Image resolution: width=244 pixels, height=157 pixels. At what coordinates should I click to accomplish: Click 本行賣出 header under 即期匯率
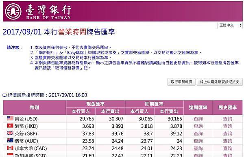(169, 111)
